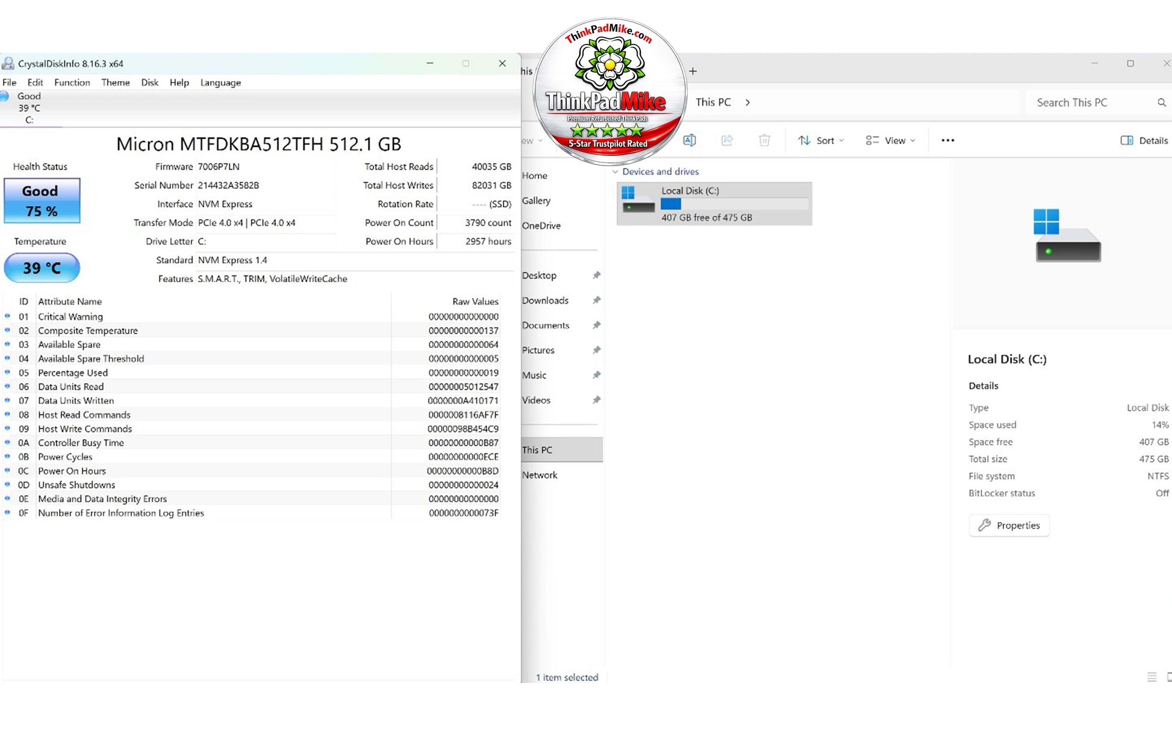Screen dimensions: 1172x736
Task: Open the See more (three dots) menu
Action: (x=947, y=140)
